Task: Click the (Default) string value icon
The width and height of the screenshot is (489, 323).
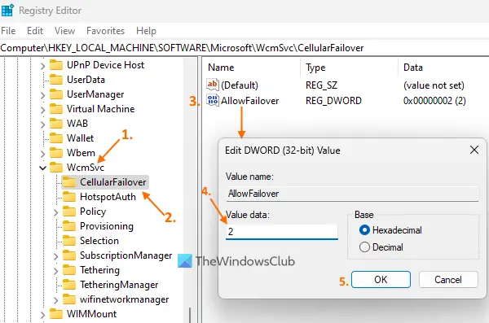Action: click(213, 85)
